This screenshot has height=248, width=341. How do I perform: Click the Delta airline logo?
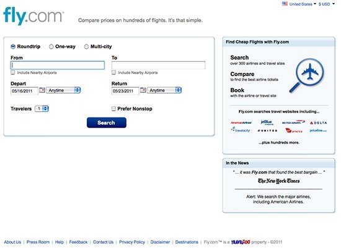tap(318, 123)
